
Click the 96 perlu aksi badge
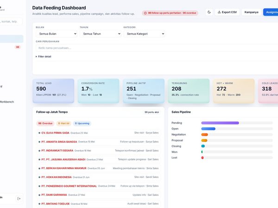click(152, 112)
